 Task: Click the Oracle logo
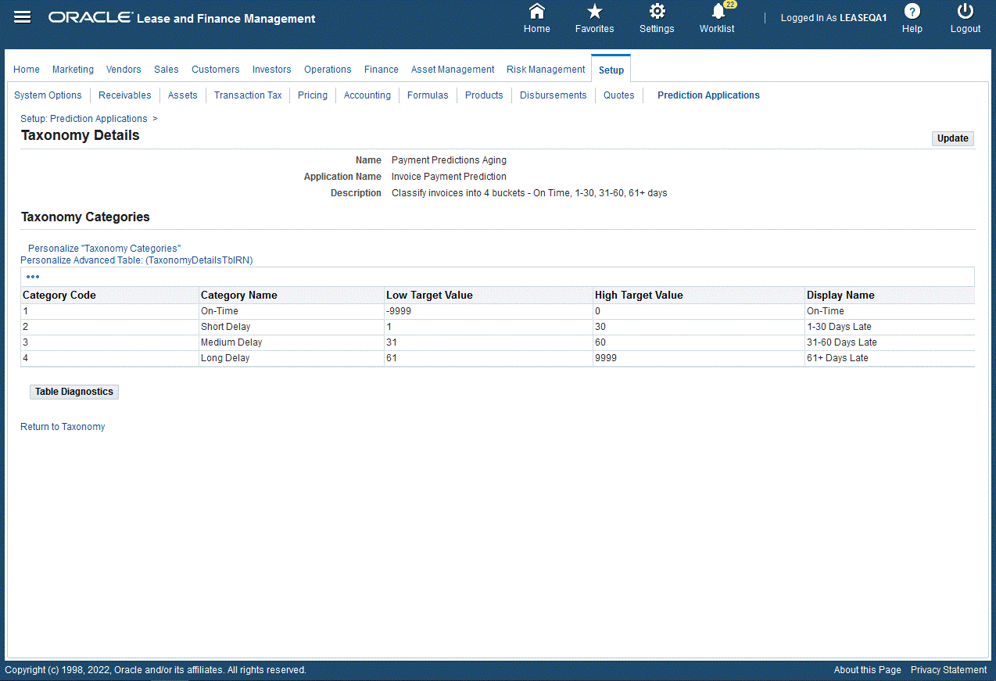tap(91, 18)
